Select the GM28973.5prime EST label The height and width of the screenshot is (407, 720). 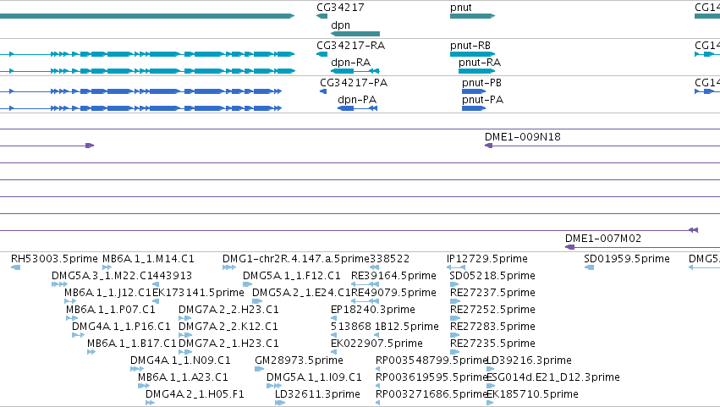click(x=299, y=360)
